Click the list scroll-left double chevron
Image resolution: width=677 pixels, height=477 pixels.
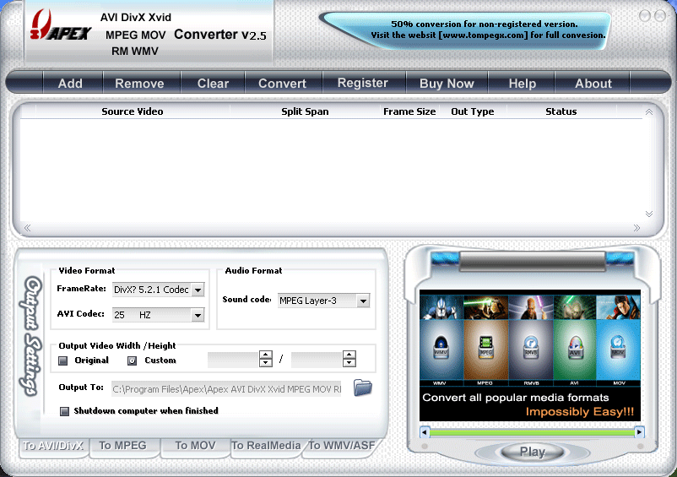pos(28,228)
